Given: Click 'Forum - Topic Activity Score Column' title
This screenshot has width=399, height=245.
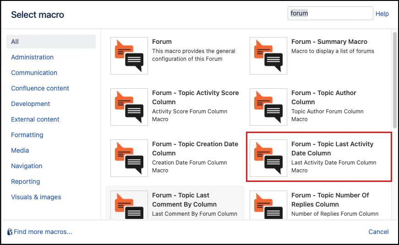Looking at the screenshot, I should (196, 97).
